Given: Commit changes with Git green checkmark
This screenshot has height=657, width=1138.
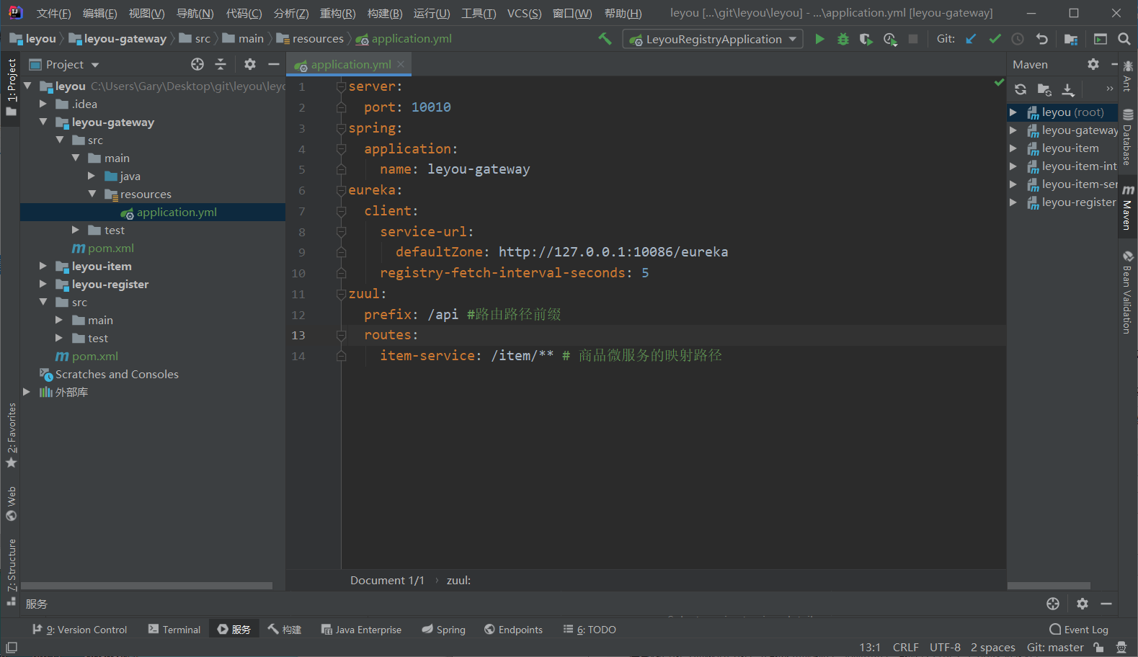Looking at the screenshot, I should click(x=995, y=39).
